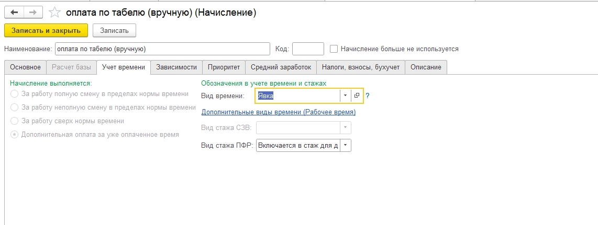598x225 pixels.
Task: Choose 'Дополнительная оплата за уже оплаченное время'
Action: tap(14, 135)
